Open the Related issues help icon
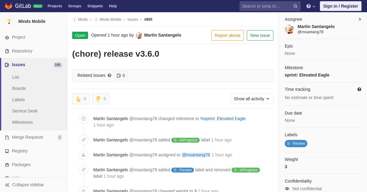This screenshot has width=367, height=192. tap(109, 75)
